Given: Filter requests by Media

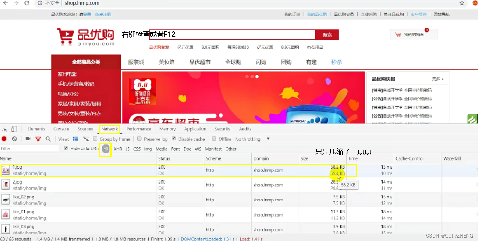Looking at the screenshot, I should pyautogui.click(x=162, y=149).
